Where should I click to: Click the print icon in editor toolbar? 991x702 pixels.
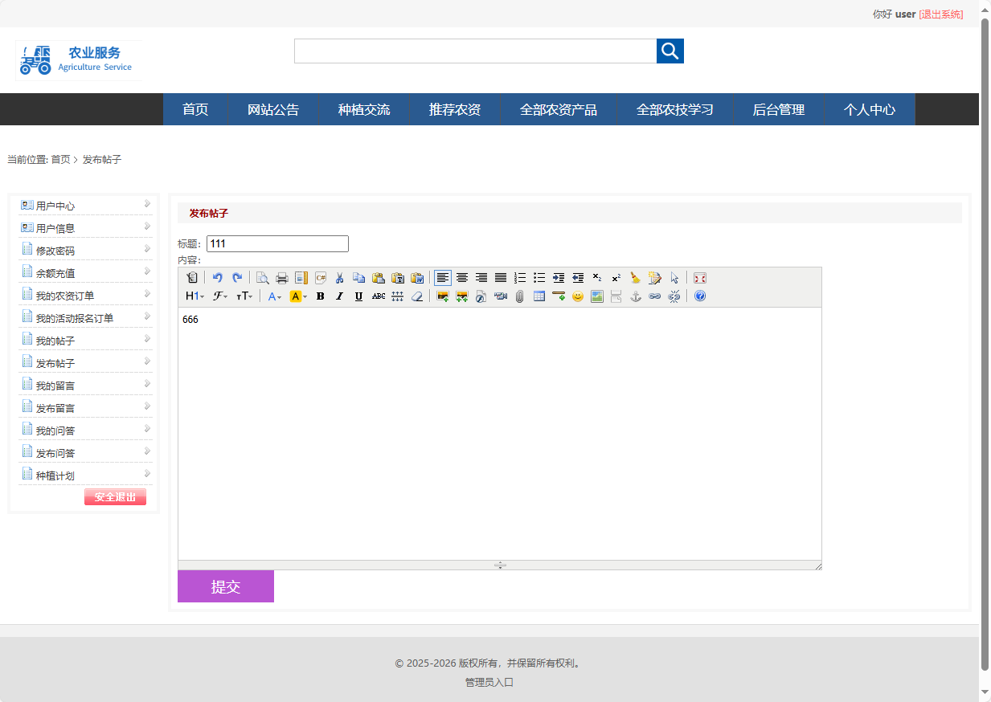click(282, 278)
